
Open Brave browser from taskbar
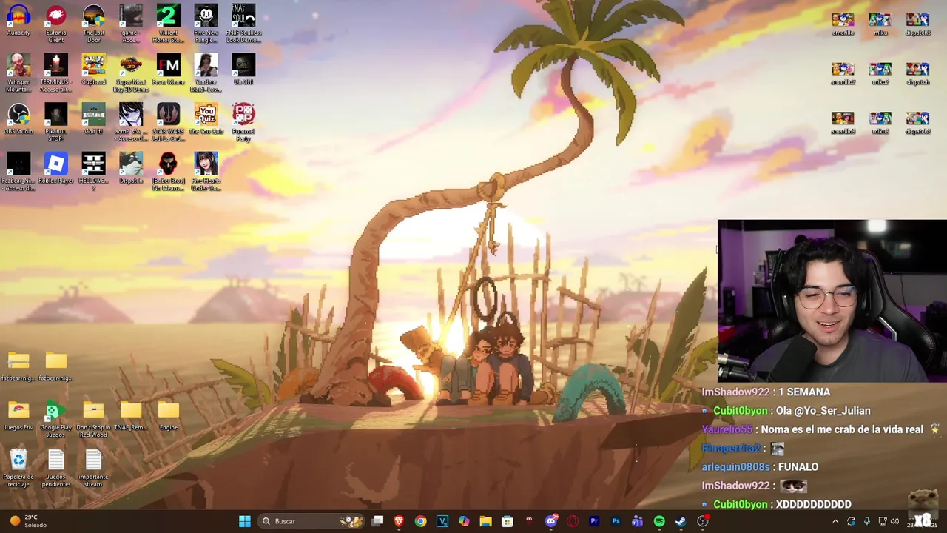click(x=399, y=521)
